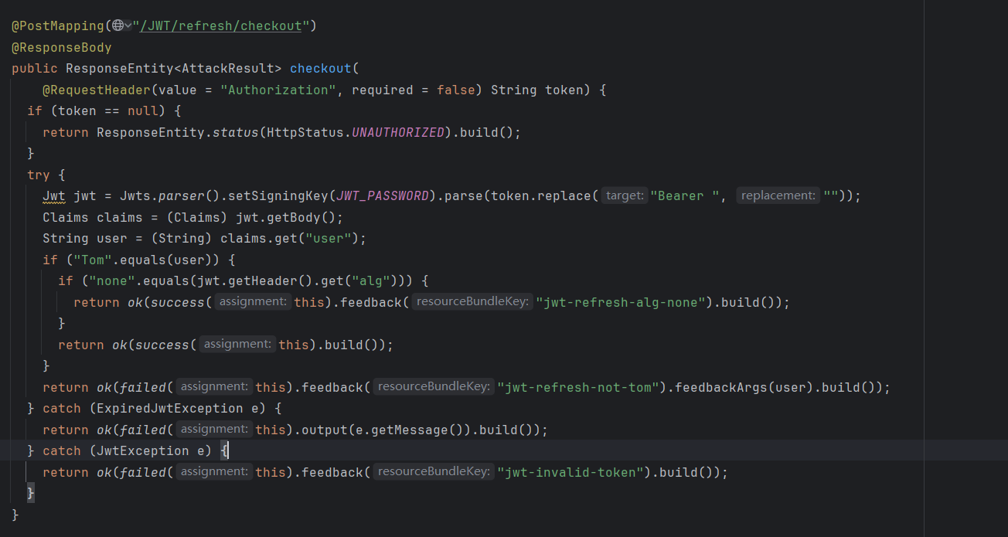This screenshot has height=537, width=1008.
Task: Expand the chevron dropdown next to globe icon
Action: point(128,25)
